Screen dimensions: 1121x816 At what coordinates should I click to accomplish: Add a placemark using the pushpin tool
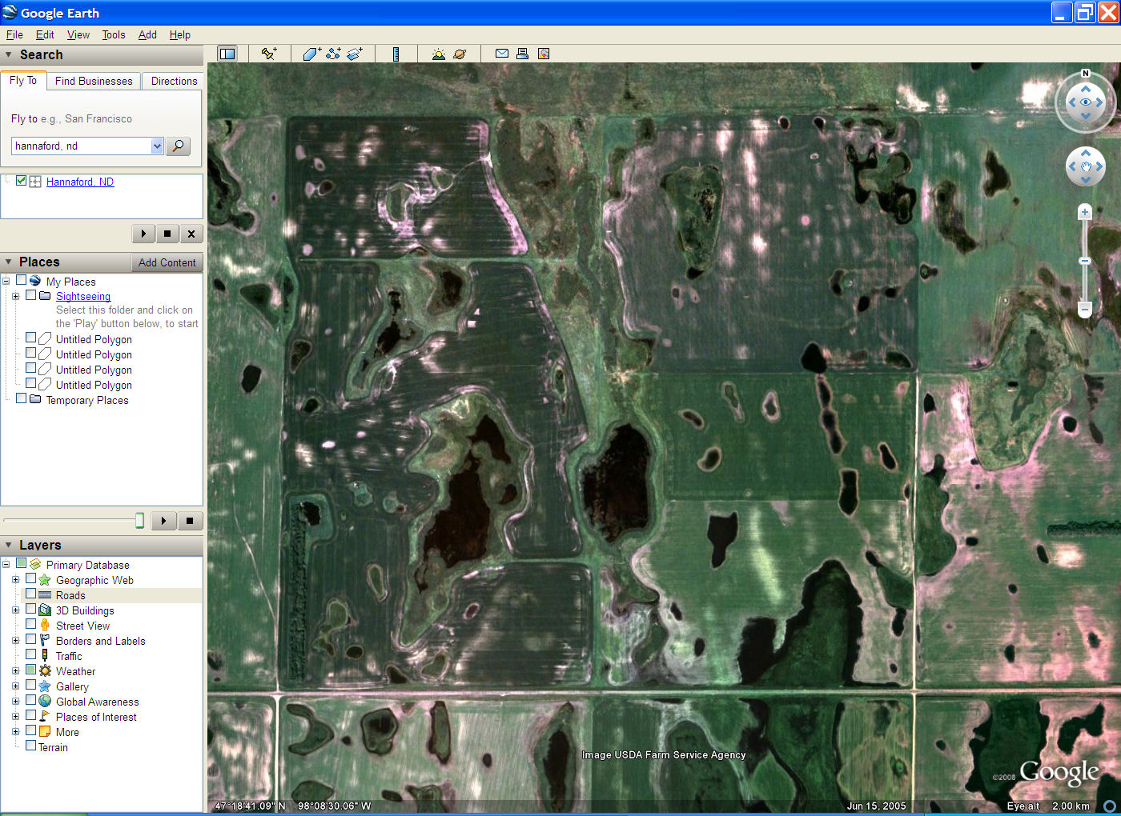[269, 54]
